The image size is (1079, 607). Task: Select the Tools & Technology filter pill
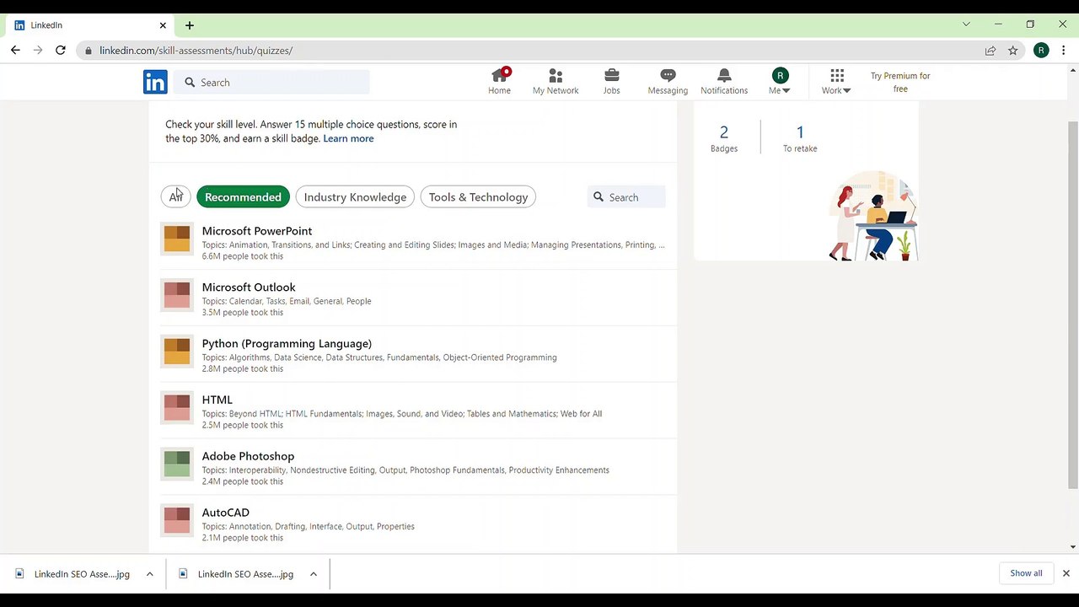(x=478, y=197)
